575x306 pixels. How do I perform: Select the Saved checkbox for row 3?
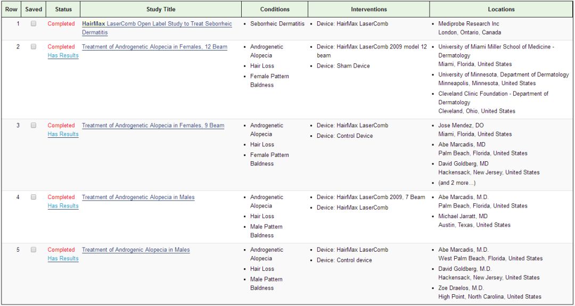pos(34,126)
